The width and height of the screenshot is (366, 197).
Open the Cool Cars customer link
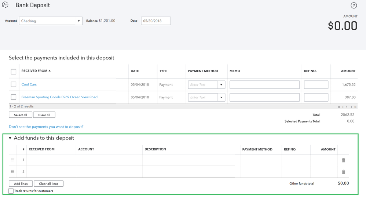click(29, 84)
